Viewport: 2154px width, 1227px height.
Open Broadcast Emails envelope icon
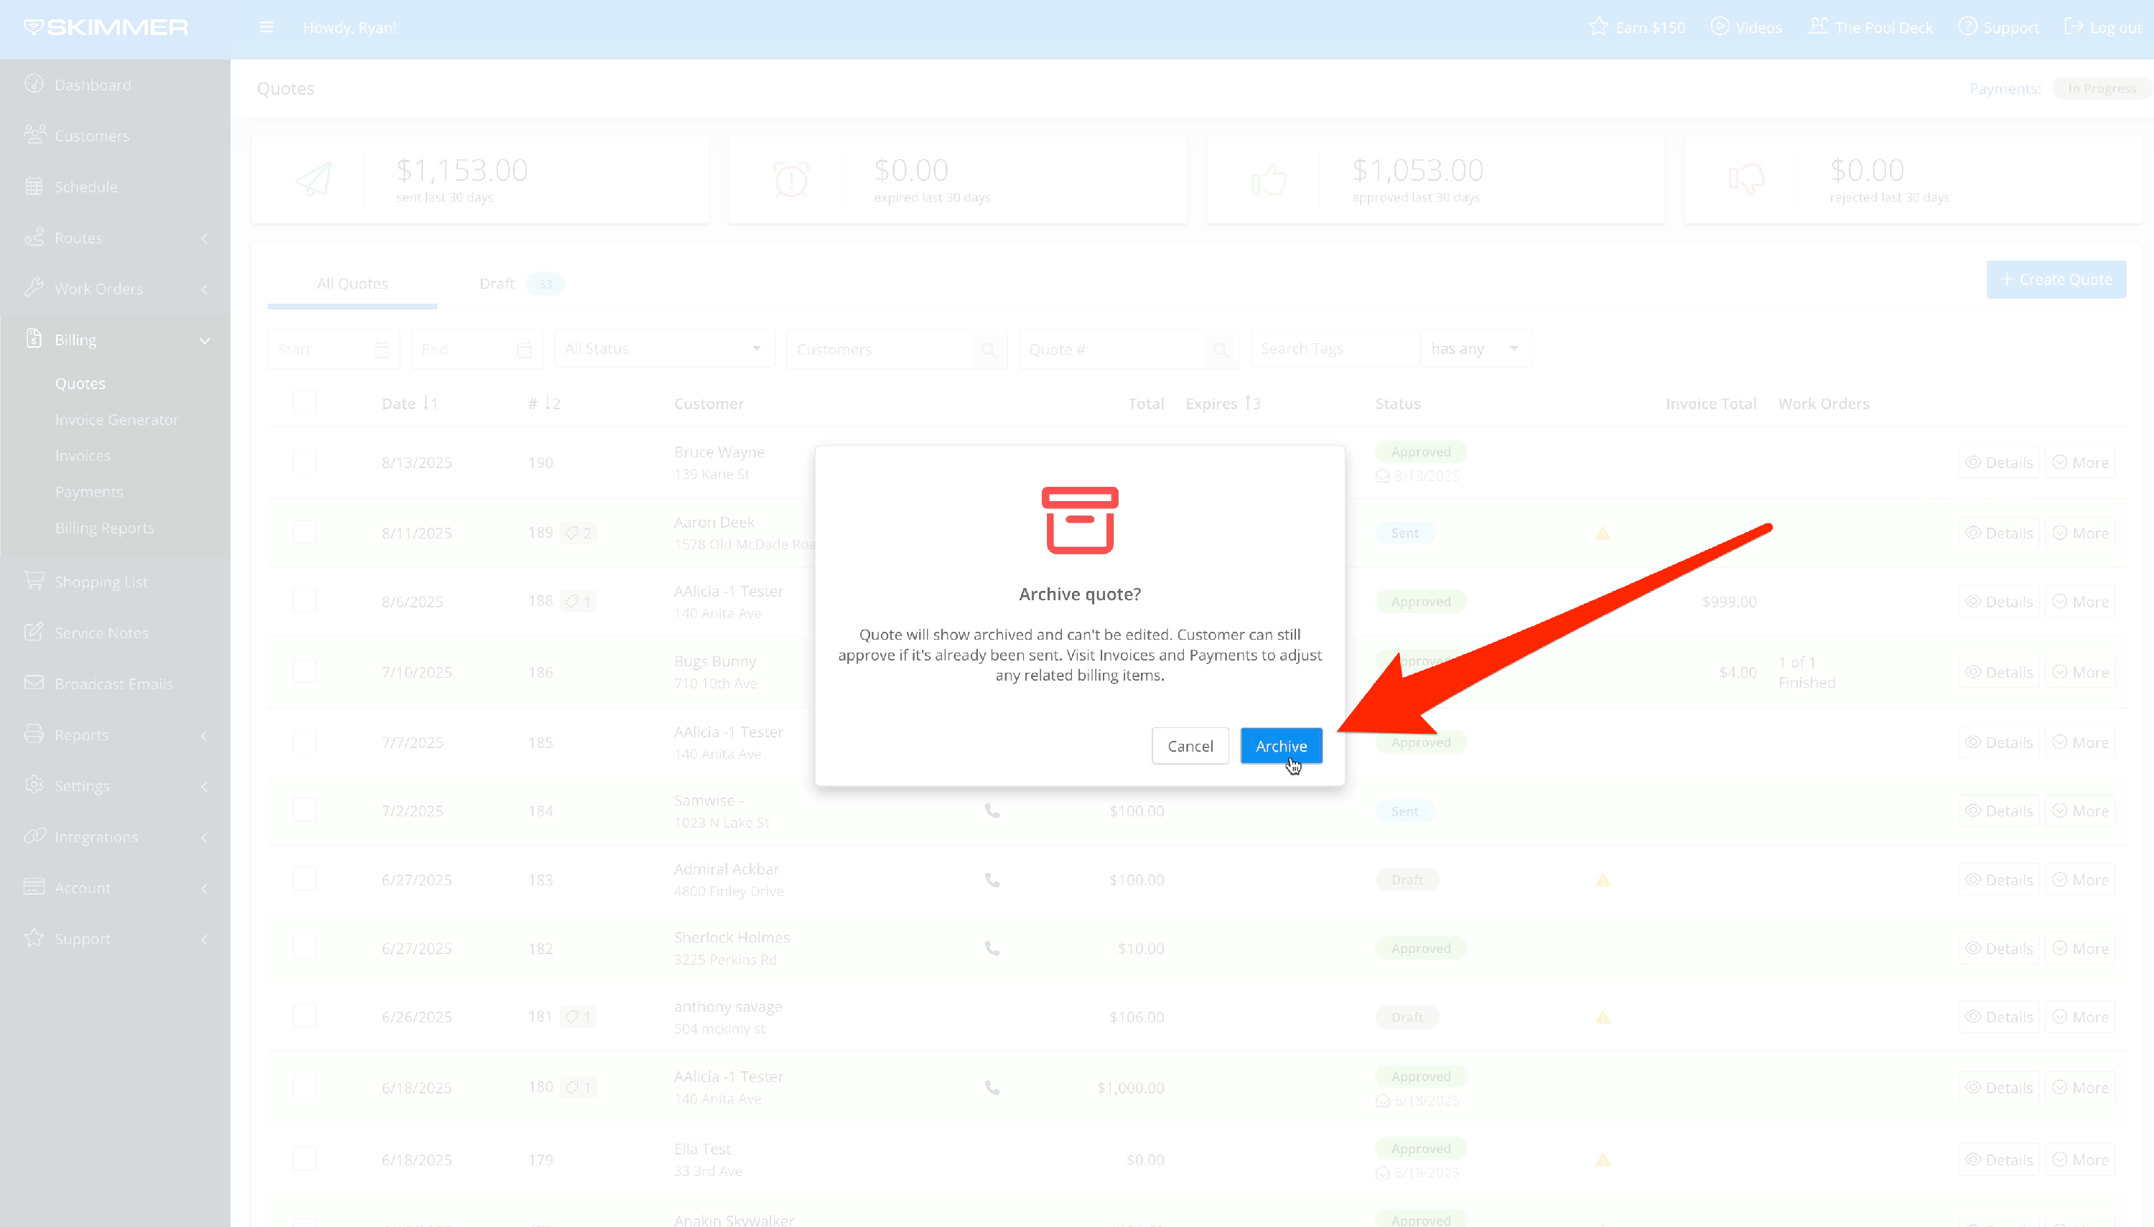click(x=34, y=683)
